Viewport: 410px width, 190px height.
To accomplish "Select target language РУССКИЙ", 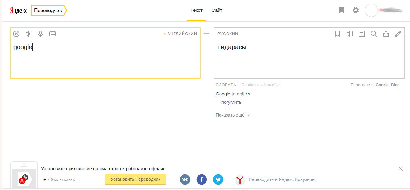I will pyautogui.click(x=228, y=34).
